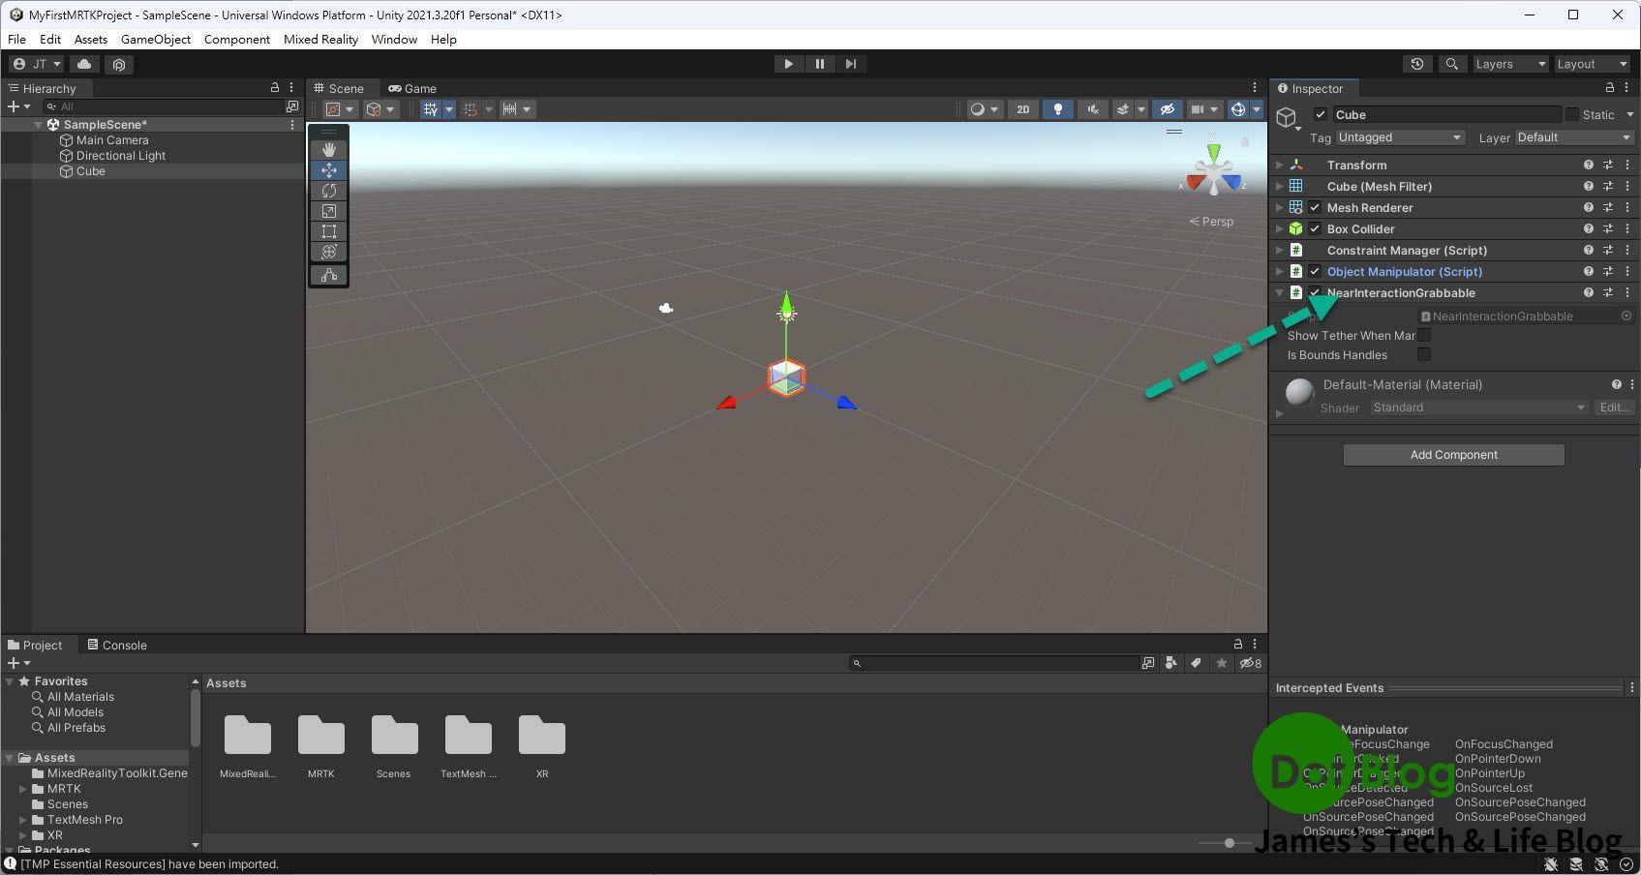The image size is (1641, 875).
Task: Select the Hand (pan) tool
Action: (x=328, y=148)
